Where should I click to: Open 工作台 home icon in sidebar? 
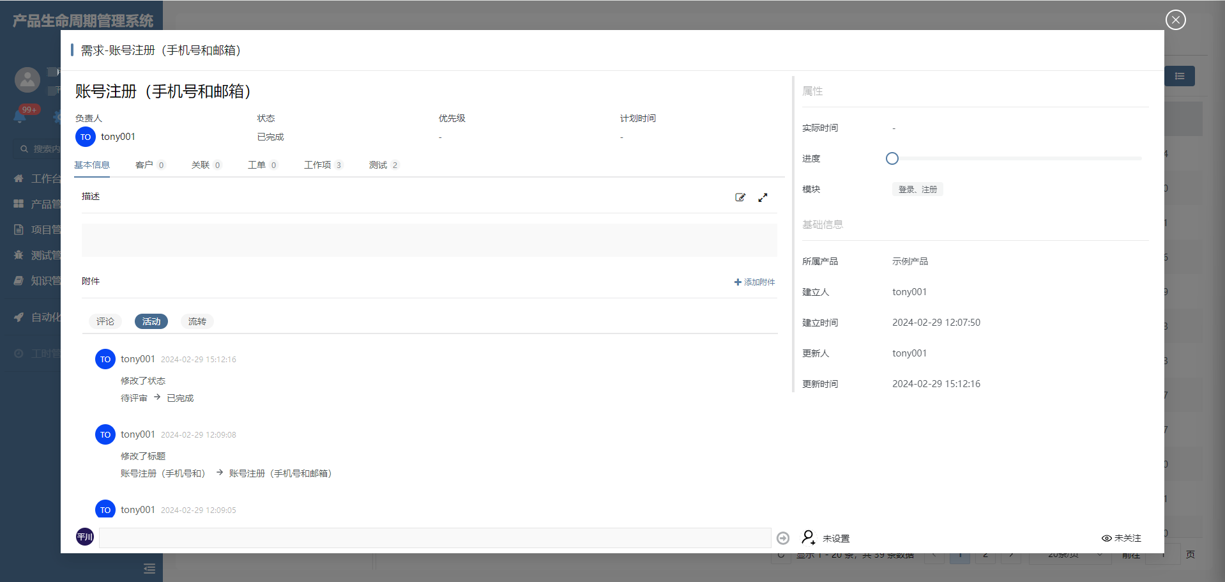click(x=19, y=178)
